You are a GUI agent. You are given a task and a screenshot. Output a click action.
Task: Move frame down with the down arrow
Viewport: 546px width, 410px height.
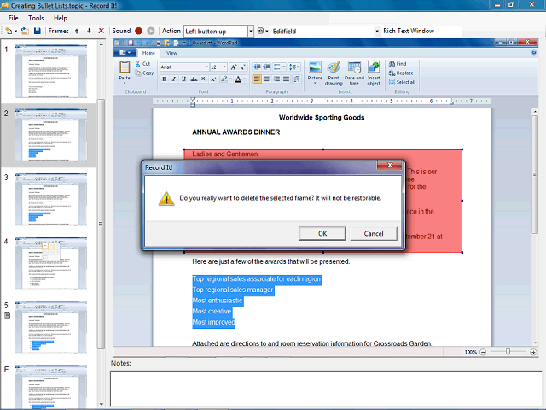tap(89, 31)
